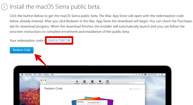Click the Bluetooth status icon
The width and height of the screenshot is (193, 105).
[x=136, y=75]
